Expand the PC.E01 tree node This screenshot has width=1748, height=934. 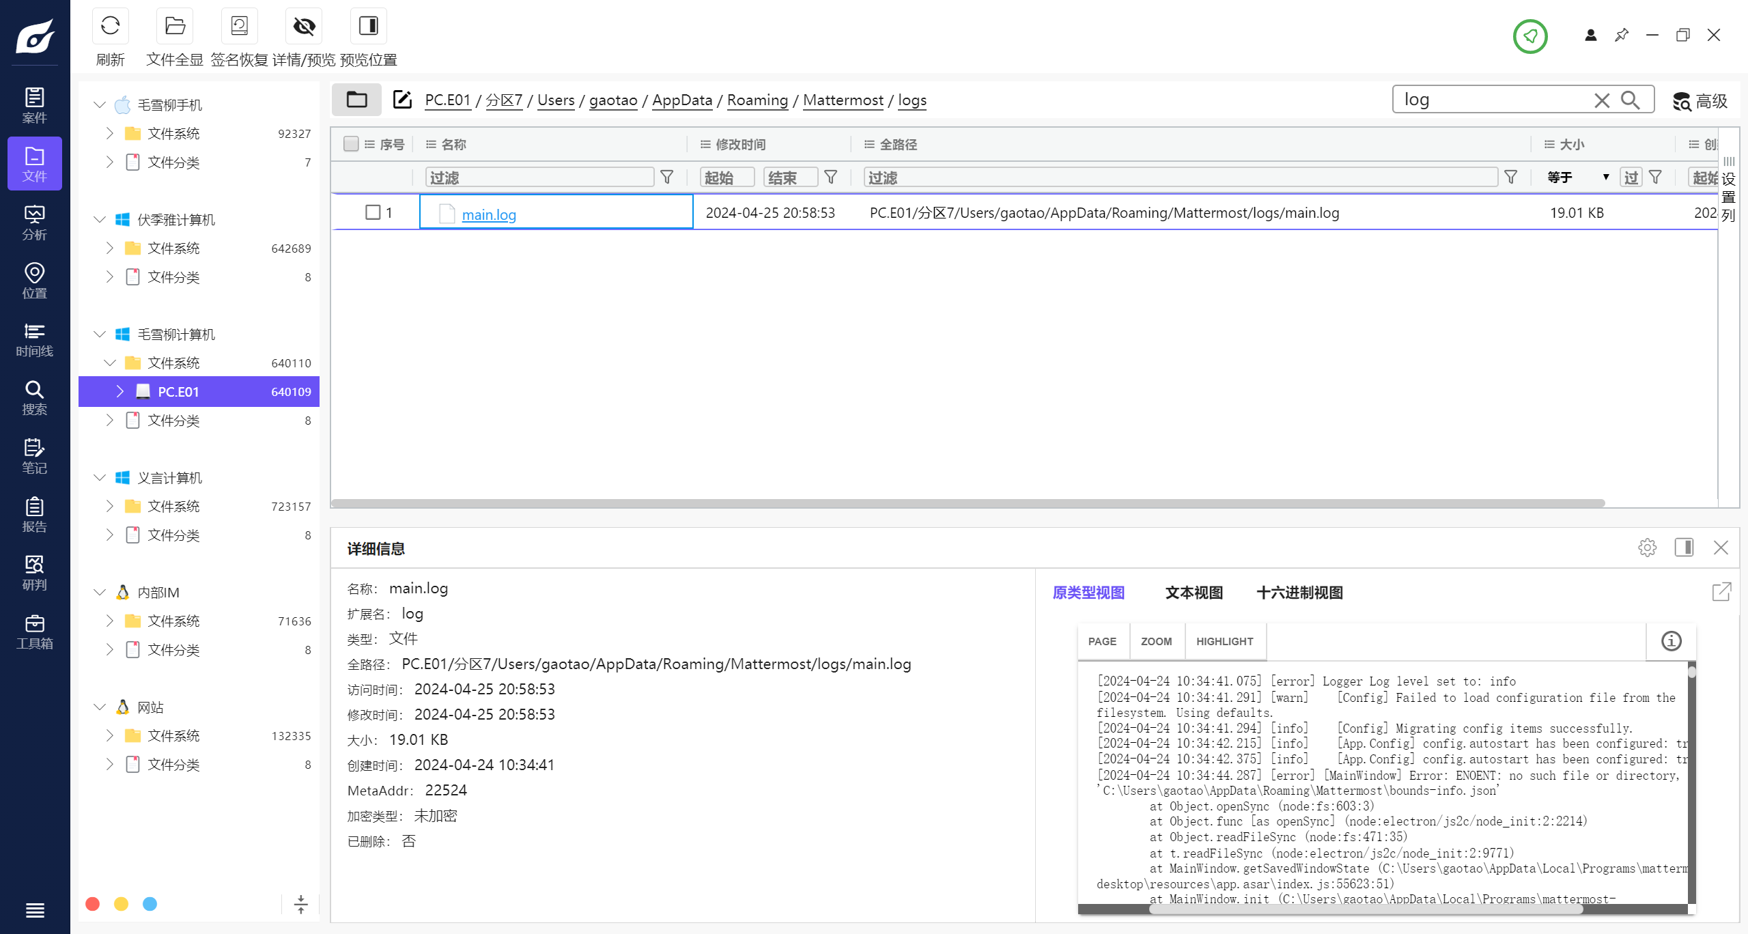[120, 391]
